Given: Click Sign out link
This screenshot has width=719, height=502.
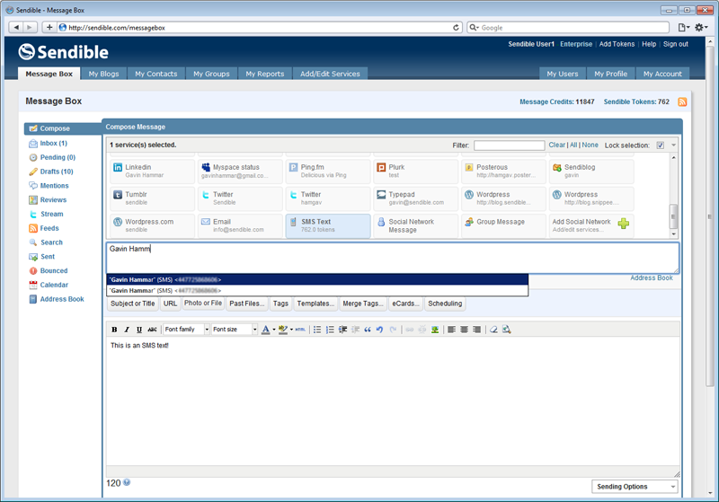Looking at the screenshot, I should point(676,44).
